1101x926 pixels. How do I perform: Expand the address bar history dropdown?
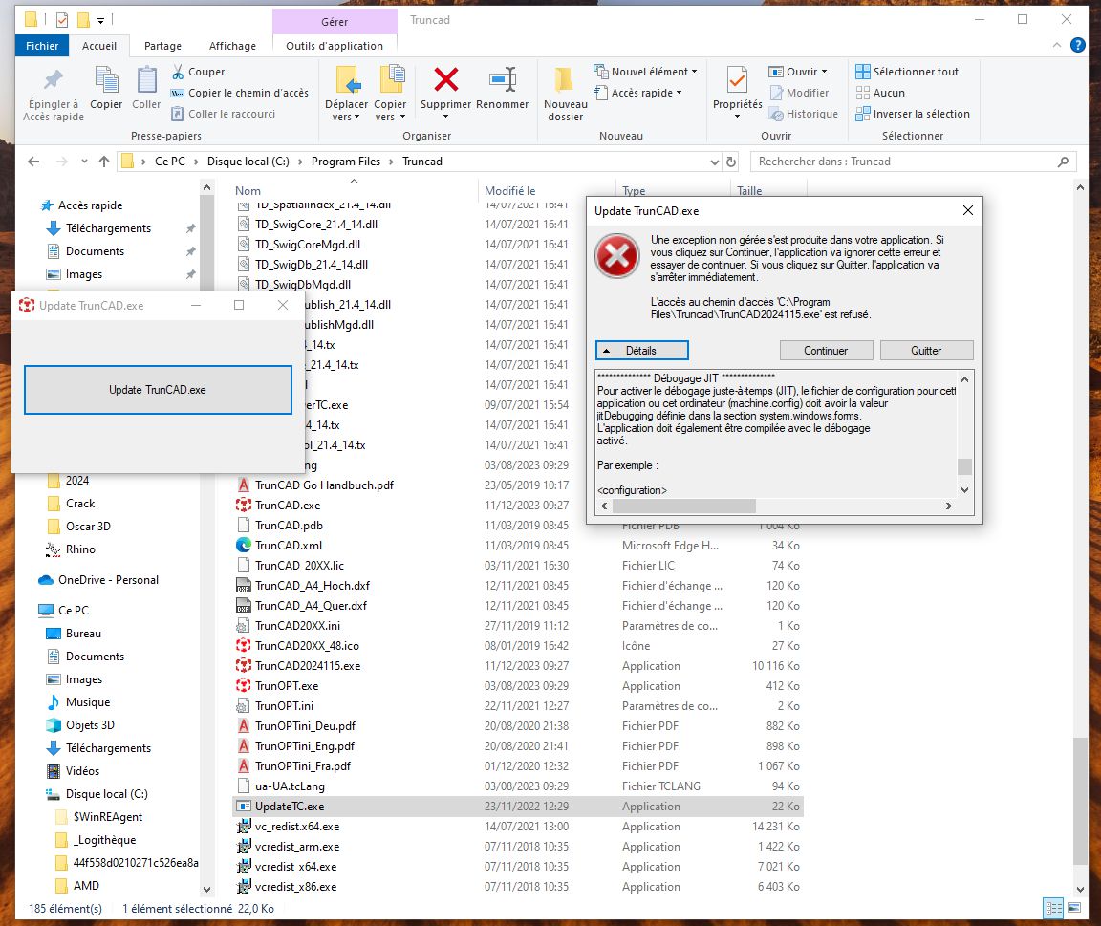click(x=715, y=162)
